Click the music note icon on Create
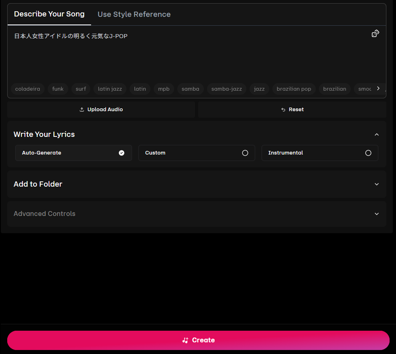The height and width of the screenshot is (354, 396). coord(185,340)
